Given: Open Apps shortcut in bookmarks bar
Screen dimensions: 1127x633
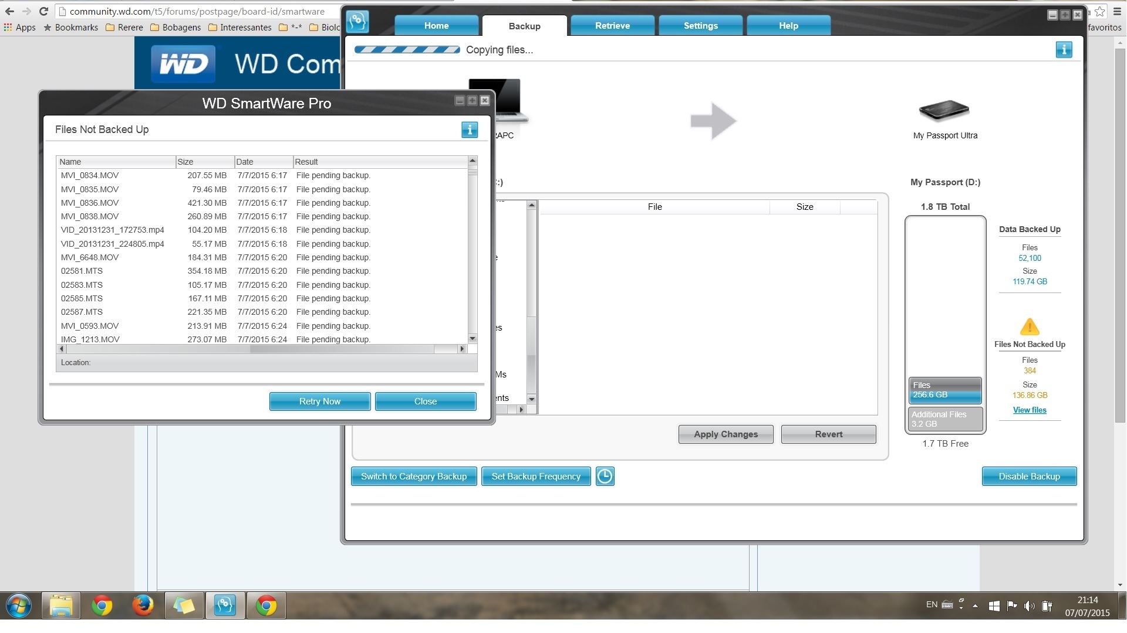Looking at the screenshot, I should [x=19, y=27].
